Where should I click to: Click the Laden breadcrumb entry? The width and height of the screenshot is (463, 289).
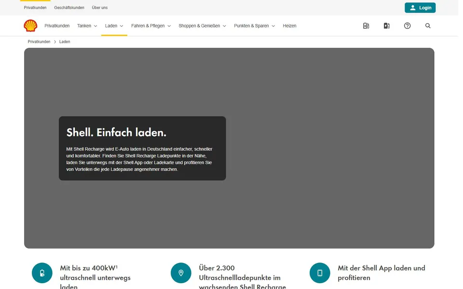click(65, 41)
